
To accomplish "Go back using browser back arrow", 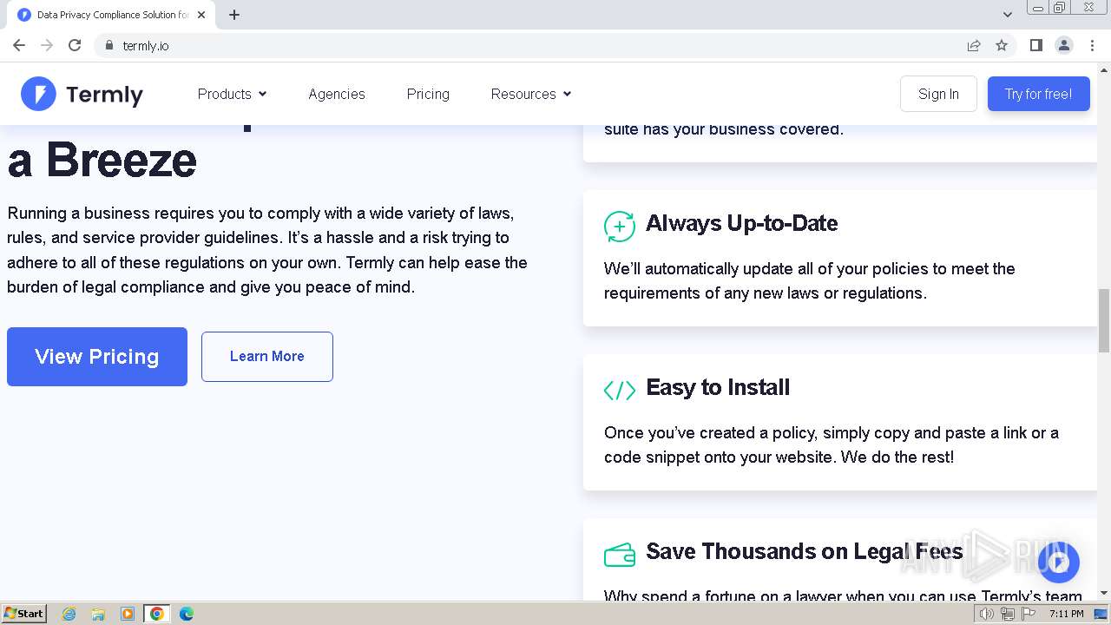I will point(19,45).
